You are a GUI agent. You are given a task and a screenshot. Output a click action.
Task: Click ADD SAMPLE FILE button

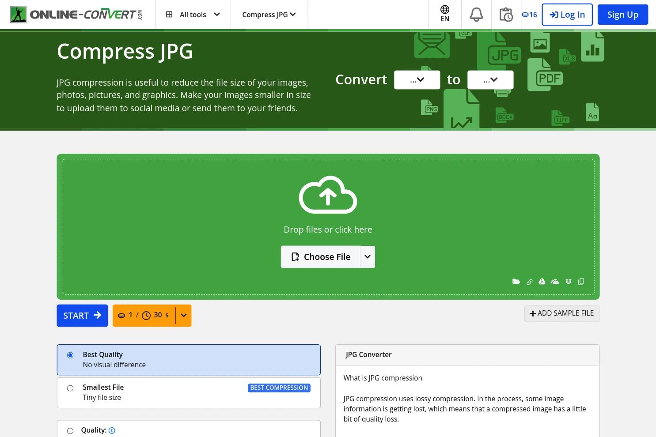[x=562, y=313]
